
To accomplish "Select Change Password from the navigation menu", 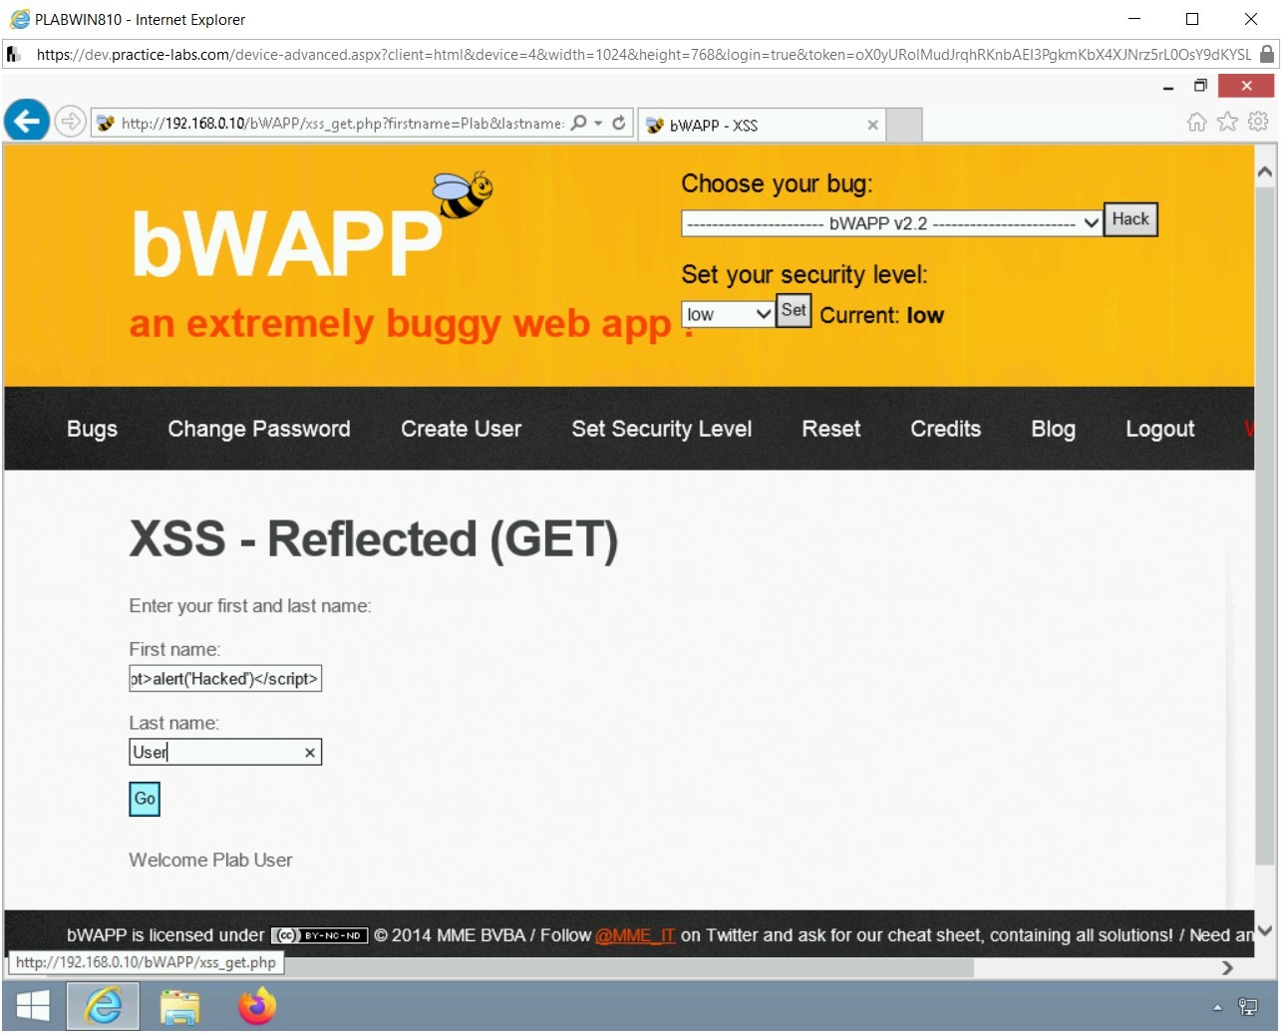I will tap(258, 429).
